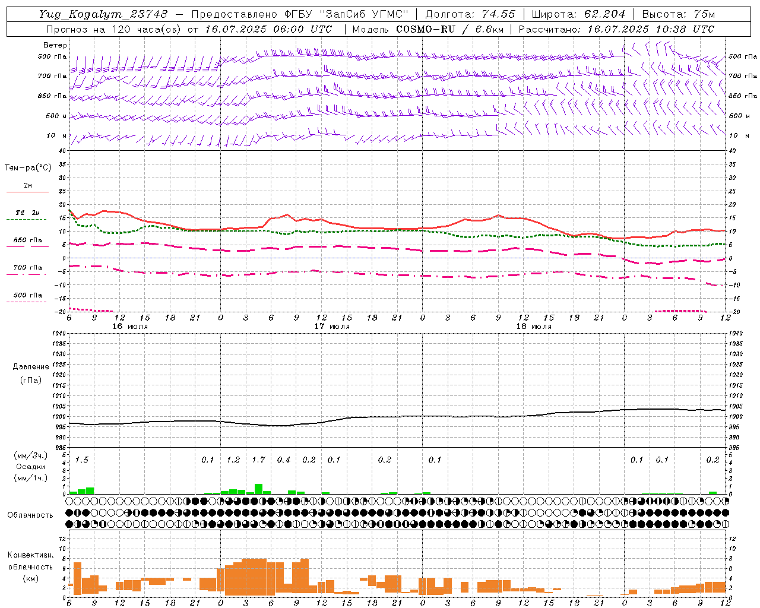The height and width of the screenshot is (608, 760).
Task: Click the 17 июля date label
Action: coord(332,326)
